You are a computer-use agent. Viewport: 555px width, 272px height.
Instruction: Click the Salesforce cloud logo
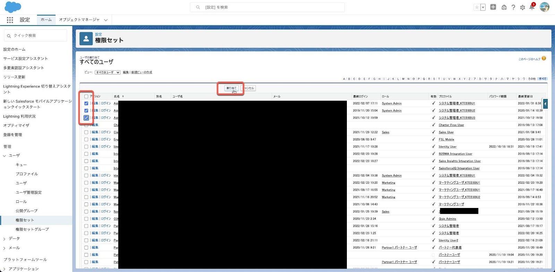tap(13, 7)
